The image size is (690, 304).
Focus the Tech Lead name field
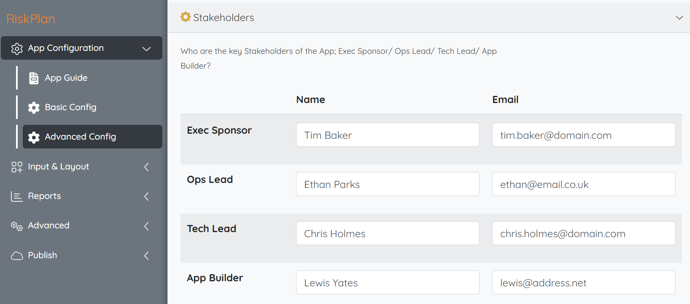point(387,233)
